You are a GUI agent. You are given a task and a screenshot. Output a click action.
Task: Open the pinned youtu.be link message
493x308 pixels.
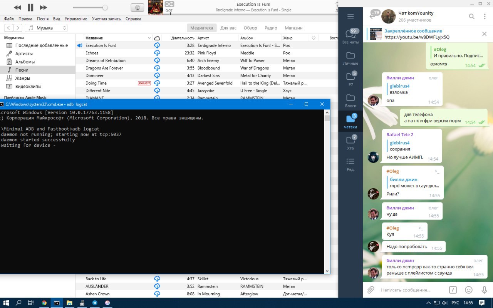point(417,37)
